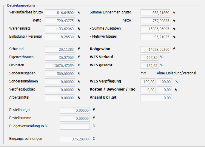Select the Rohgewinn result field
Image resolution: width=205 pixels, height=147 pixels.
[x=155, y=49]
